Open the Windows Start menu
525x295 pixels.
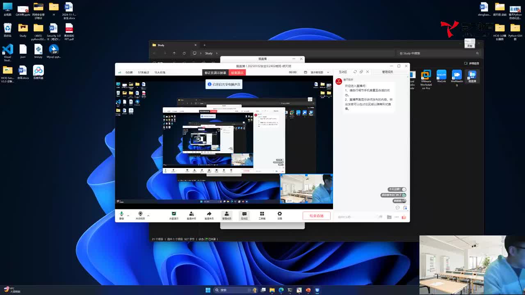tap(208, 290)
